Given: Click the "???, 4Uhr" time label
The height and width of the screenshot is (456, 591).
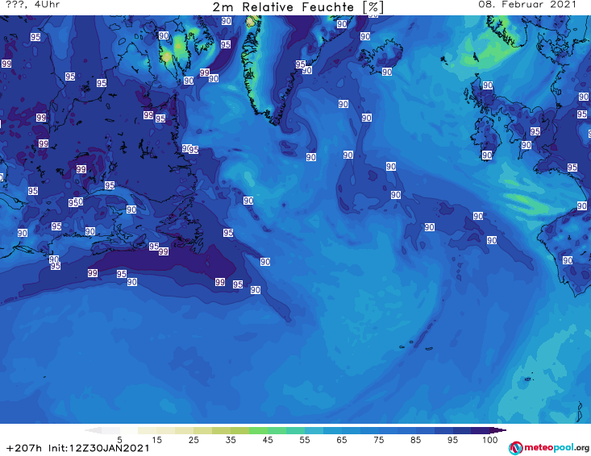Looking at the screenshot, I should [x=32, y=5].
